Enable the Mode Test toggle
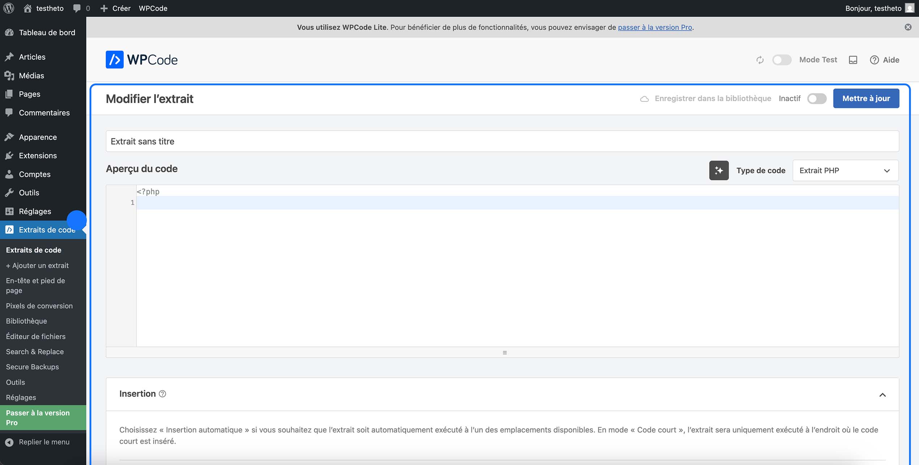Screen dimensions: 919x465 [782, 60]
